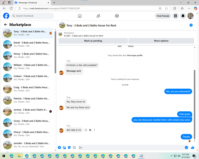199x159 pixels.
Task: Open the Patricia conversation
Action: [x=27, y=100]
